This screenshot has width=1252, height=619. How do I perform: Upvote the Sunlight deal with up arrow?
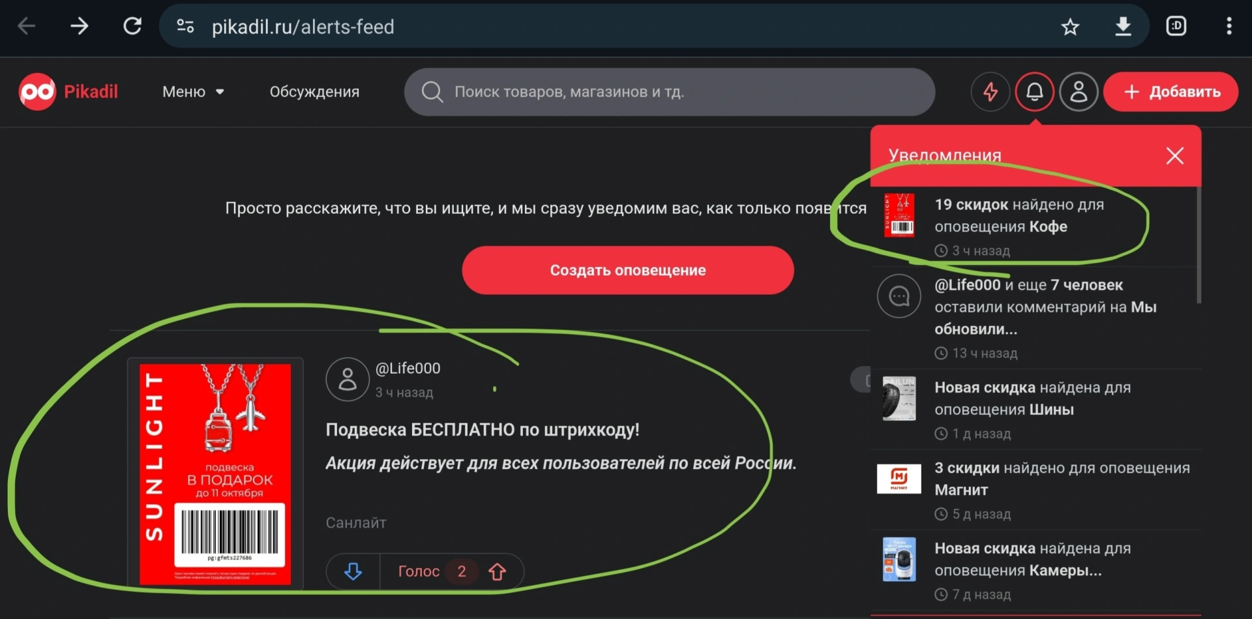498,571
